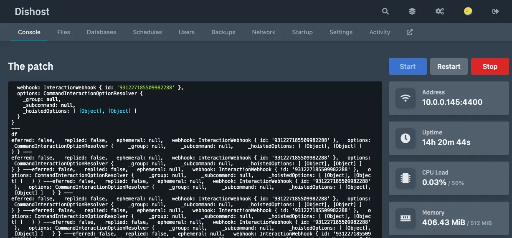Click the Dishost logo link
Screen dimensions: 512x238
(x=32, y=12)
